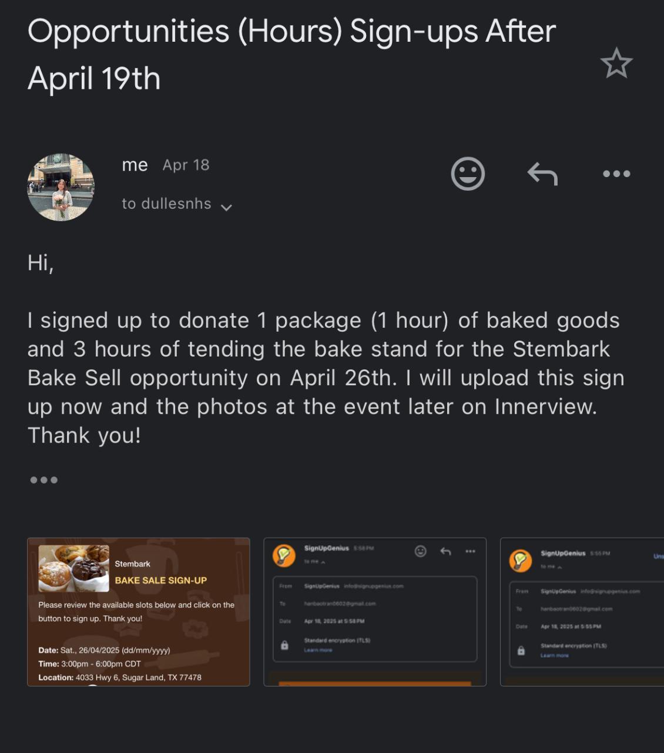Tap the email body paragraph

(x=326, y=378)
